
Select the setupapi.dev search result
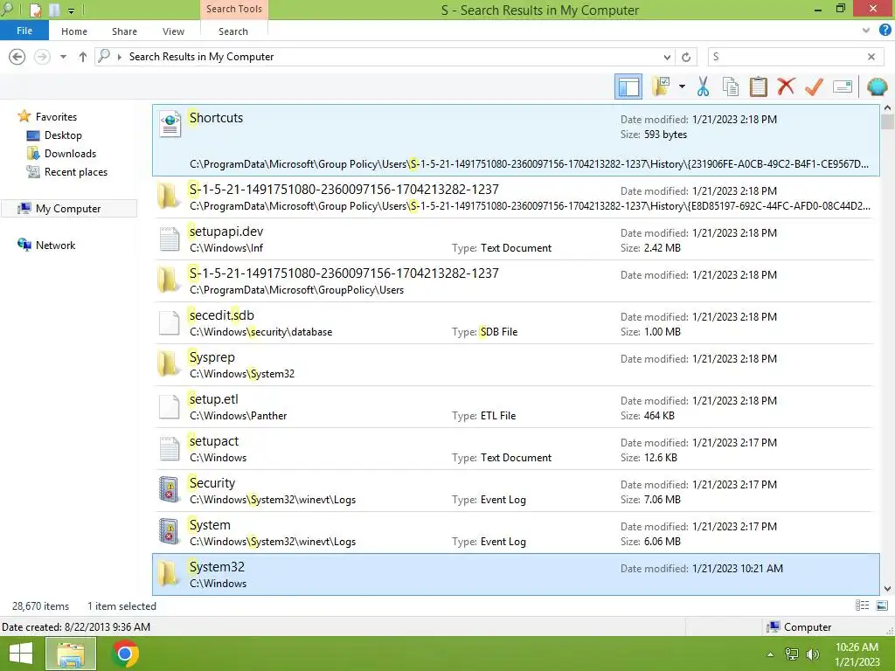click(514, 239)
